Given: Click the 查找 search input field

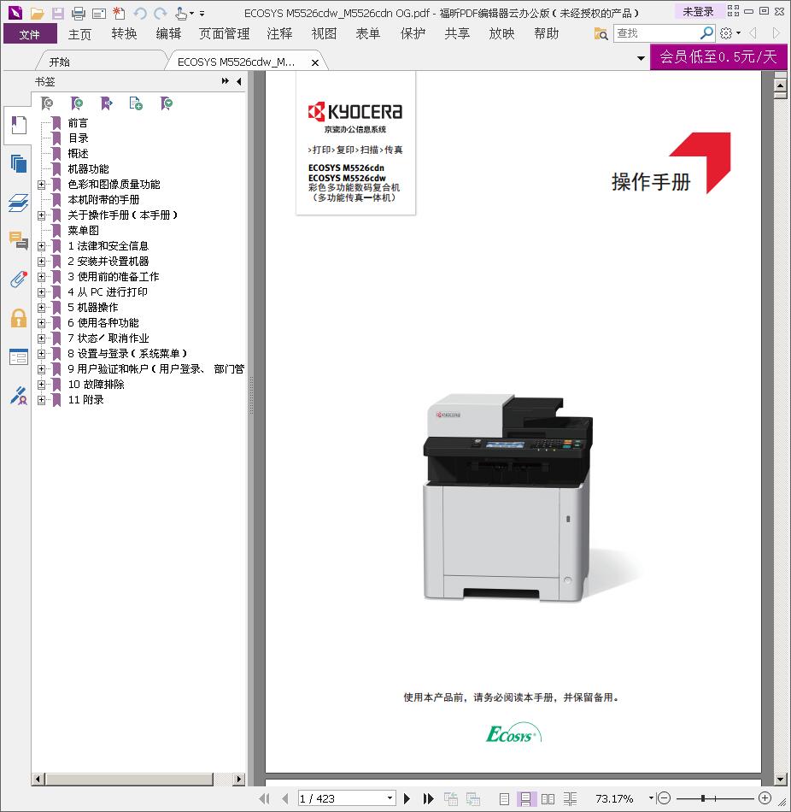Looking at the screenshot, I should 657,33.
